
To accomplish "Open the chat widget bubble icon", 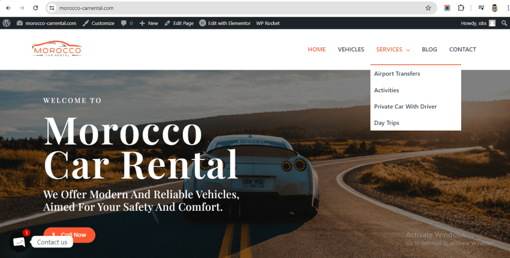I will (19, 242).
